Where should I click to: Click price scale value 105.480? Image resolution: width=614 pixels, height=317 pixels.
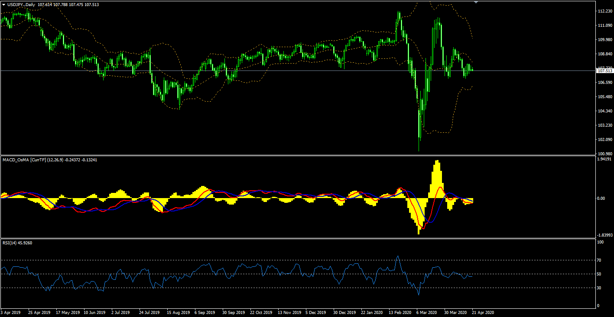tap(604, 97)
